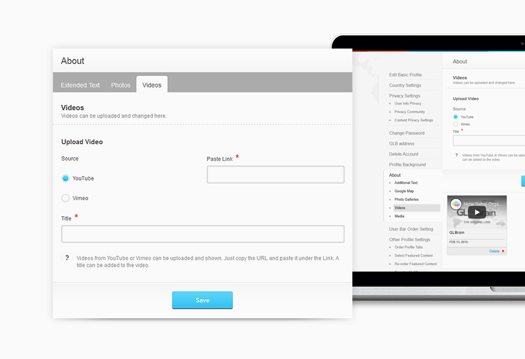Click the red delete X icon
The height and width of the screenshot is (359, 525).
click(x=503, y=251)
